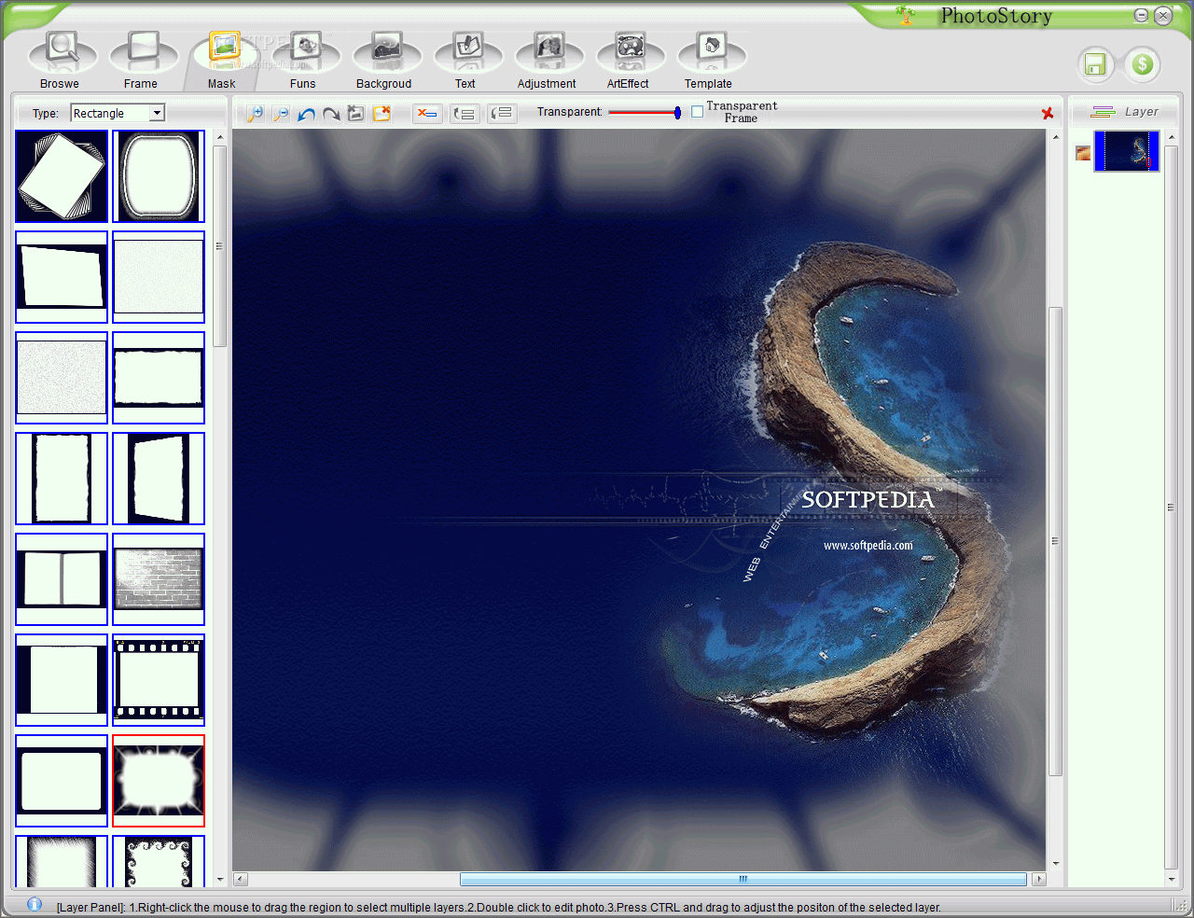Enable the Transparent Frame checkbox
This screenshot has height=918, width=1194.
tap(698, 112)
